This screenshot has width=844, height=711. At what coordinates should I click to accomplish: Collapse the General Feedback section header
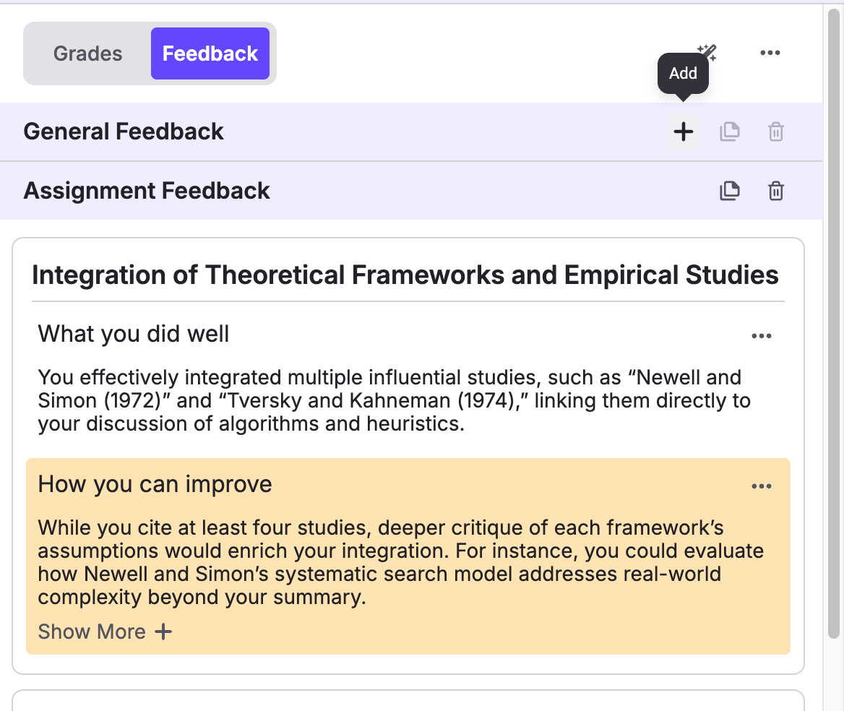coord(124,132)
